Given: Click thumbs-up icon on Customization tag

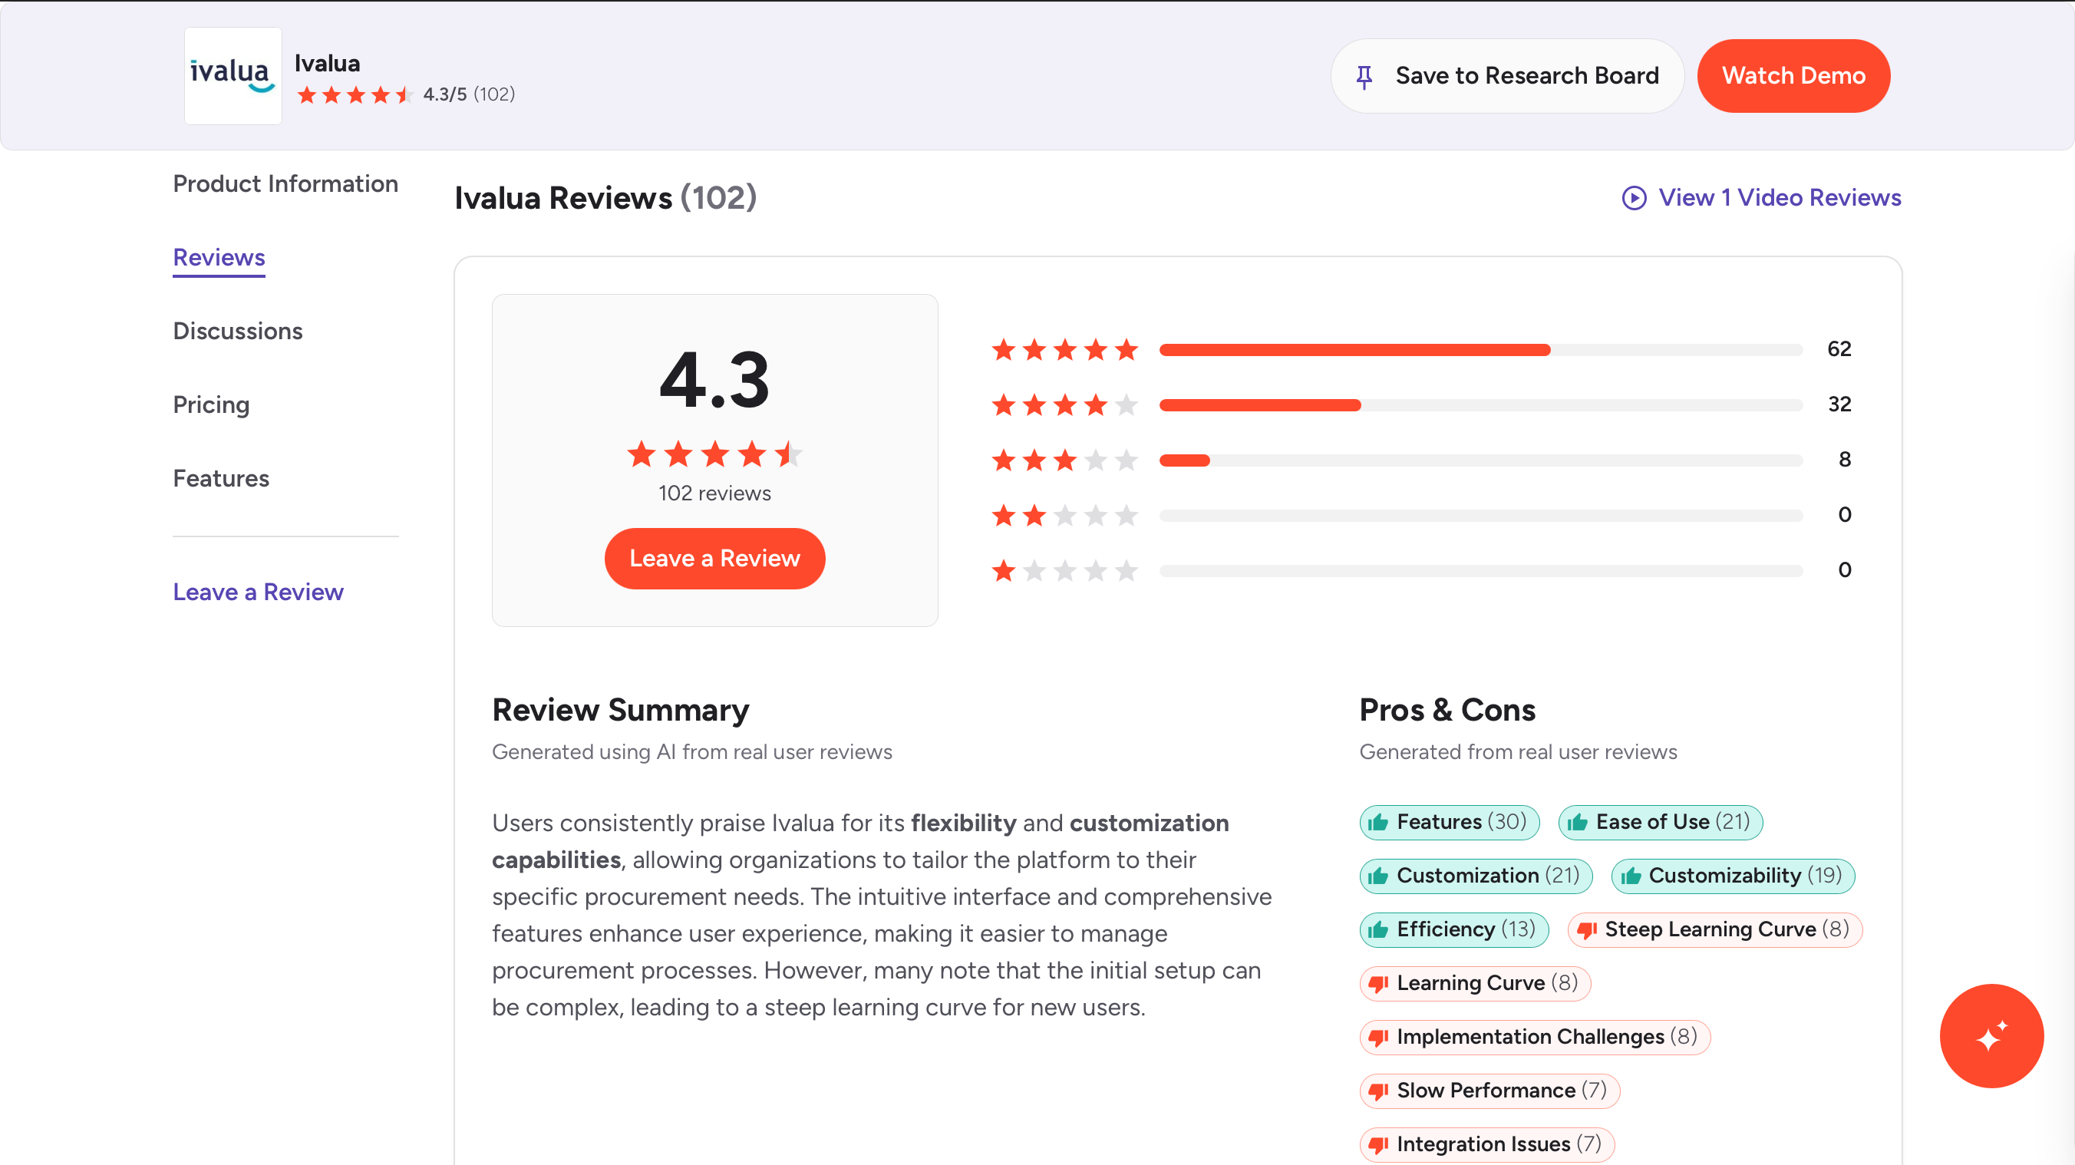Looking at the screenshot, I should (x=1378, y=876).
